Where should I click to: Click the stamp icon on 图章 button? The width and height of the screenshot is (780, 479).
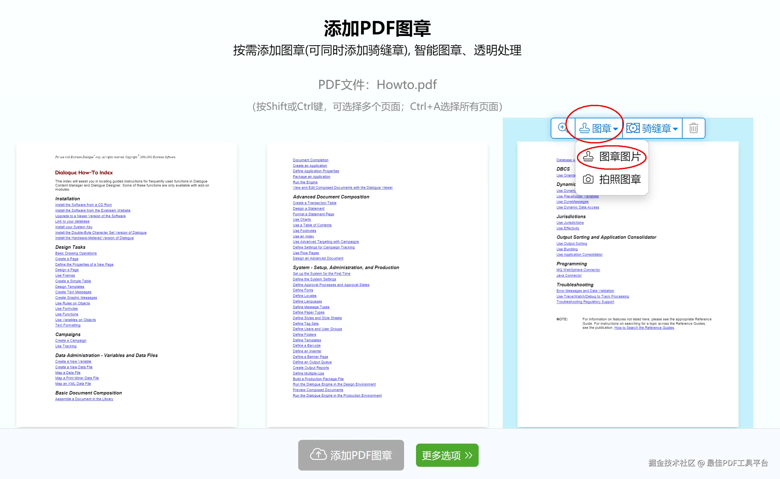[x=584, y=128]
